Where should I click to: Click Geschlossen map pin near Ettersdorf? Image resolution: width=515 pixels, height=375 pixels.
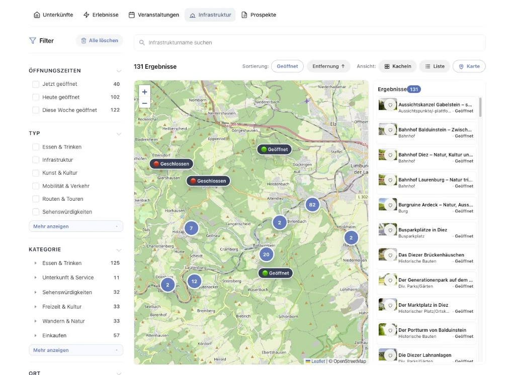[x=171, y=164]
